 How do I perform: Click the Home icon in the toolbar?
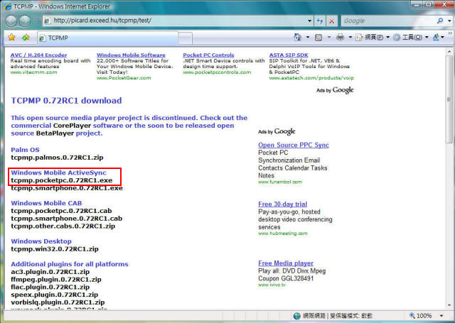point(297,37)
